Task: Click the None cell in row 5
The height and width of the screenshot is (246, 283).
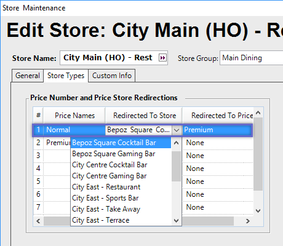Action: click(218, 181)
